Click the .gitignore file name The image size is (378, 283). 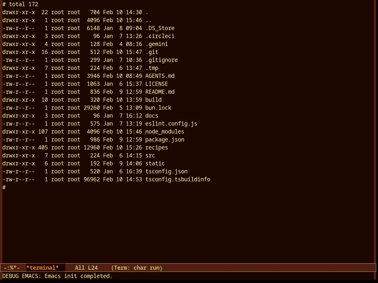162,60
